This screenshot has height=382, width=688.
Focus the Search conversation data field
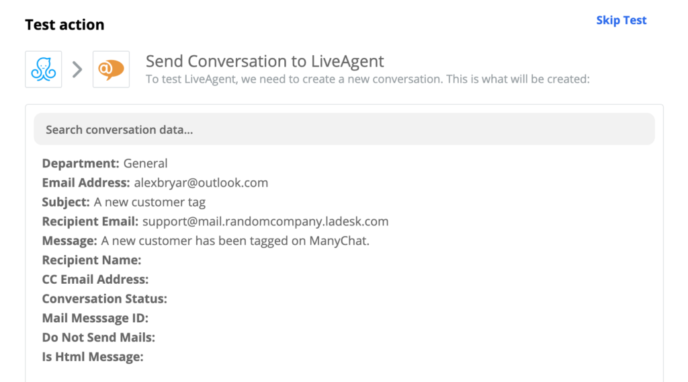344,129
